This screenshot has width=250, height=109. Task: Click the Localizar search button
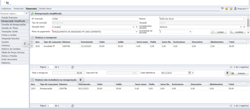click(238, 32)
